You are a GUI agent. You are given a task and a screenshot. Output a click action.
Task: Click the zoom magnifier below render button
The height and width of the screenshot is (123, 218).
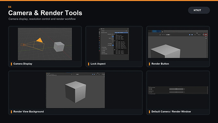206,37
